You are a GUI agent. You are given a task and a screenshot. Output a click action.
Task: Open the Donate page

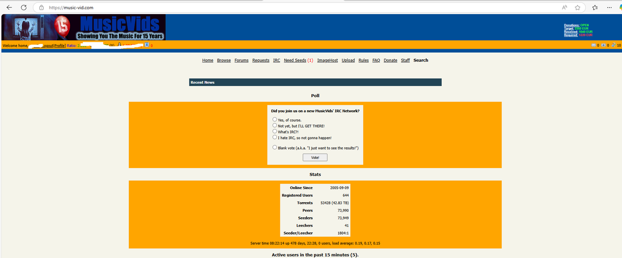[x=391, y=60]
